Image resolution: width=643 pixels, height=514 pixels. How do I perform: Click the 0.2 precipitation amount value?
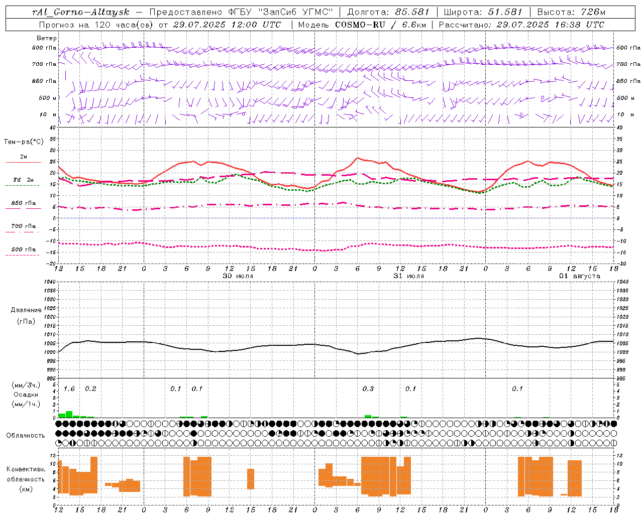(x=90, y=389)
